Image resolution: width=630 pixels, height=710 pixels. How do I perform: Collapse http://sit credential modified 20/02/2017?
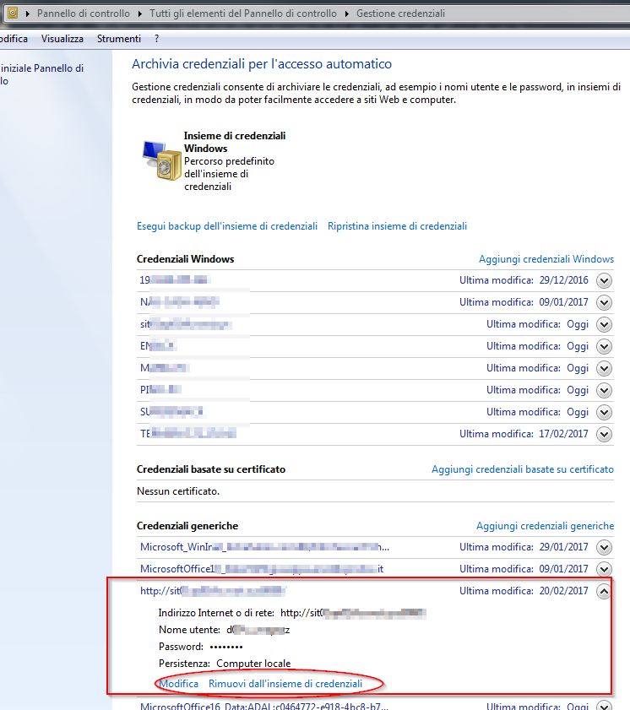pos(604,591)
